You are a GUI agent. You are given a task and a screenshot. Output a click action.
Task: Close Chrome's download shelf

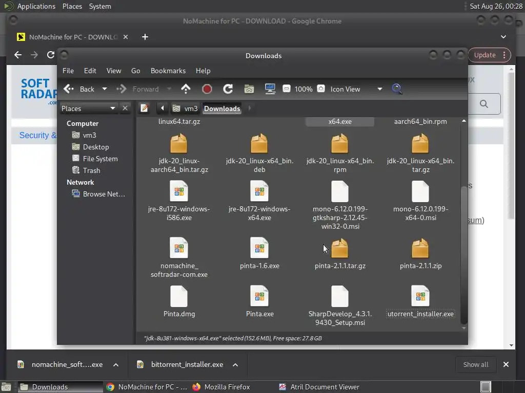click(506, 364)
